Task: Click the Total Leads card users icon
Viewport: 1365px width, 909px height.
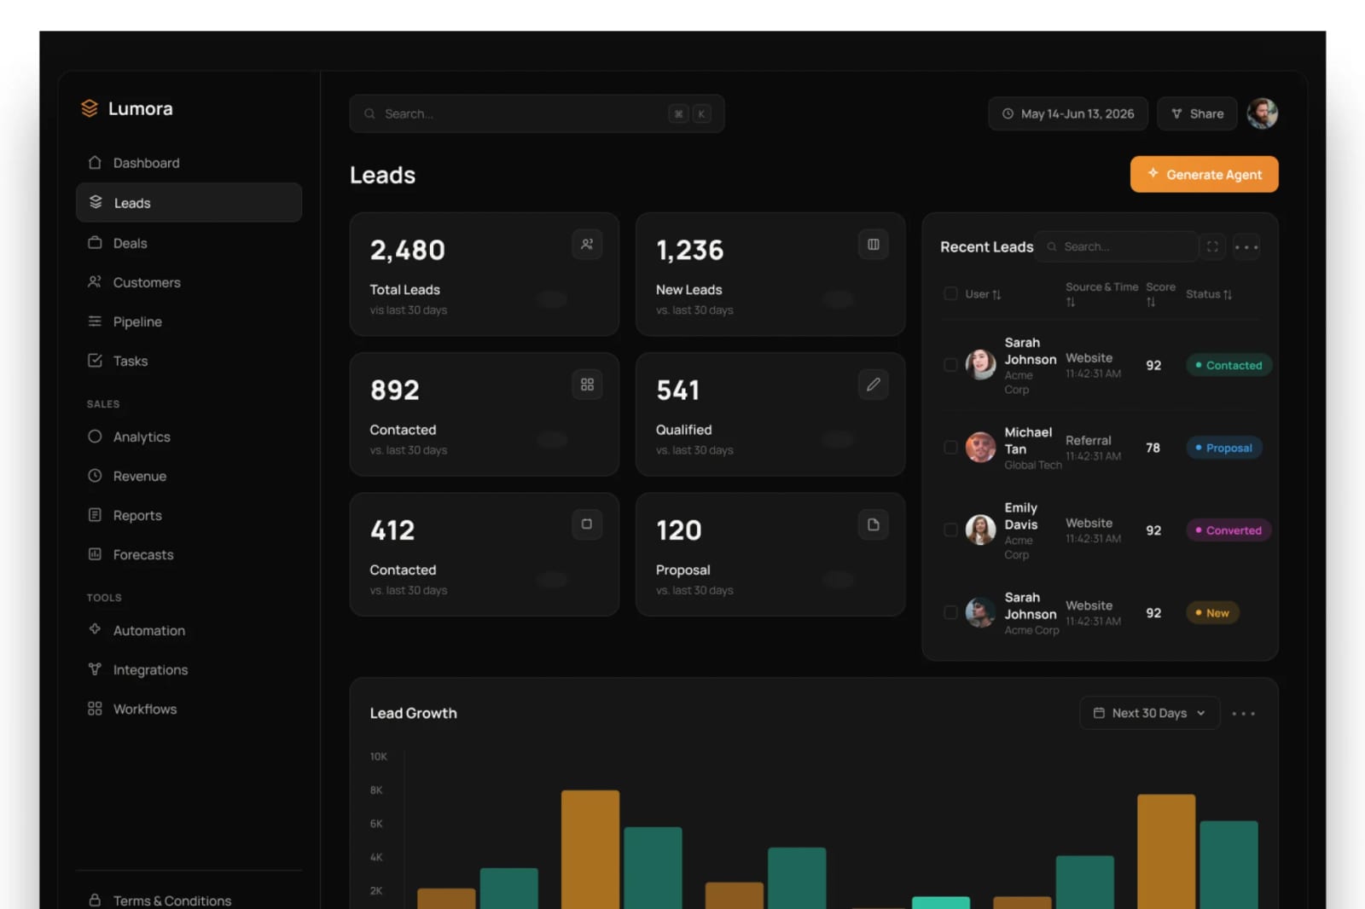Action: (x=587, y=245)
